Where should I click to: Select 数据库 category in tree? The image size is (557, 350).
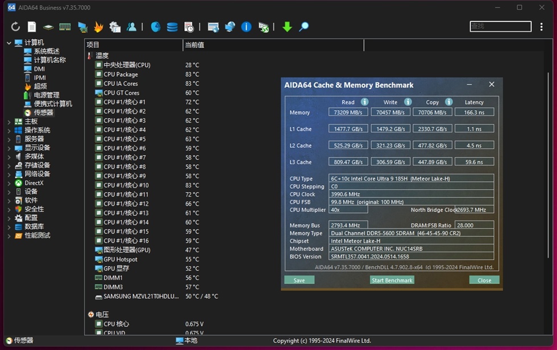(34, 227)
